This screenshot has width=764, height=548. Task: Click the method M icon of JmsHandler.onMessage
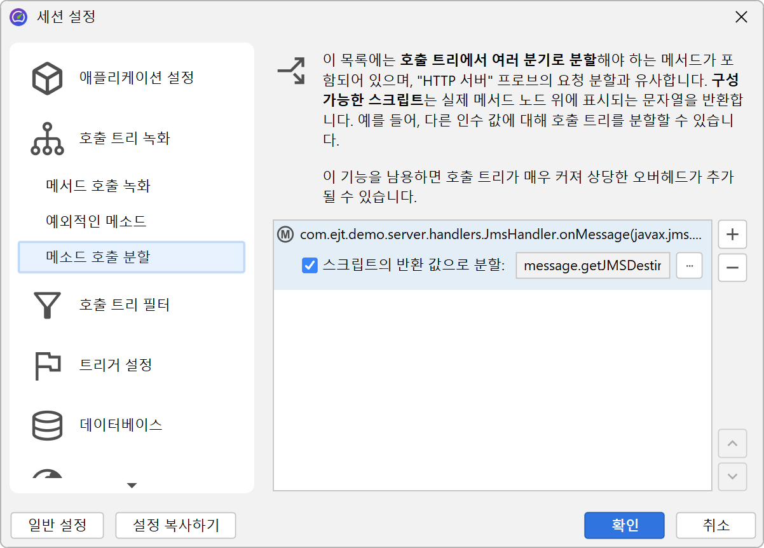[x=285, y=235]
